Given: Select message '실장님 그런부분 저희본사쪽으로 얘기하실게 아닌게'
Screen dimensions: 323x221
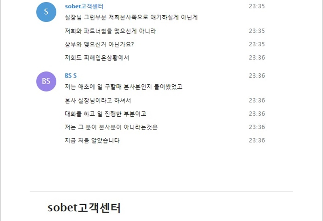Looking at the screenshot, I should pos(131,17).
